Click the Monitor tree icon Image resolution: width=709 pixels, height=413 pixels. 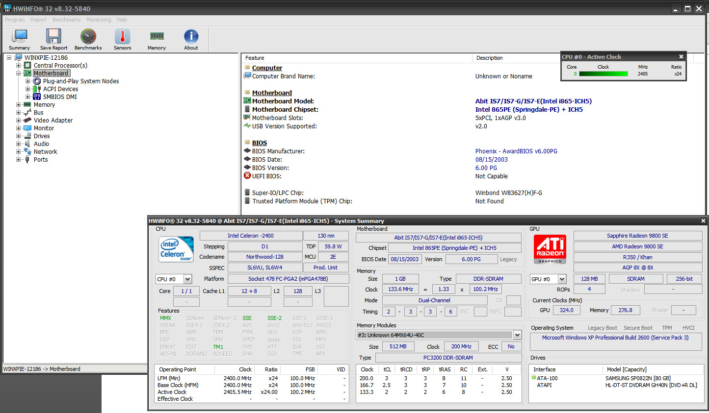pos(27,128)
